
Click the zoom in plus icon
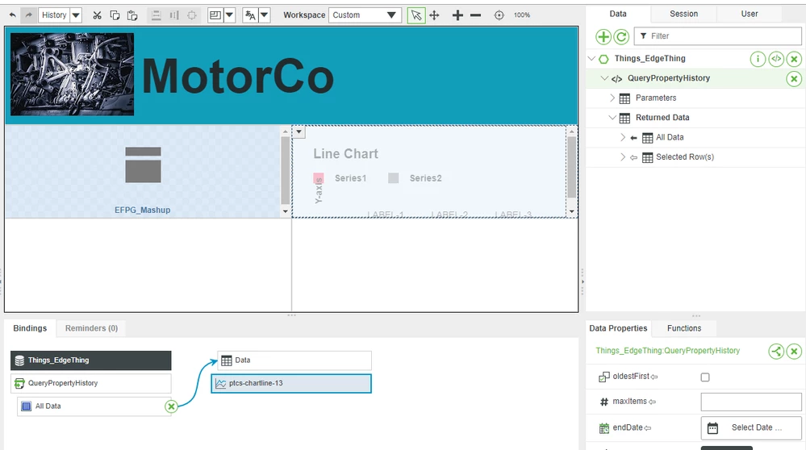point(457,15)
